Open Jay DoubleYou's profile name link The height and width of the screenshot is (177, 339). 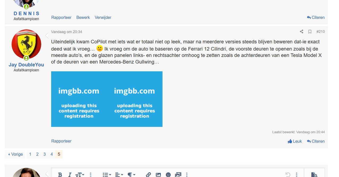pos(26,65)
